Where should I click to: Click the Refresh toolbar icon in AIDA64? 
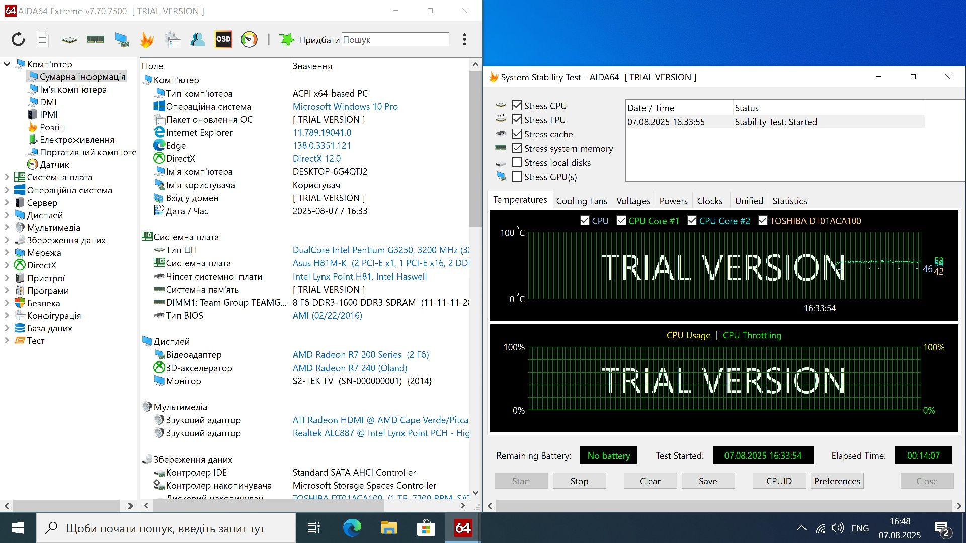[18, 39]
